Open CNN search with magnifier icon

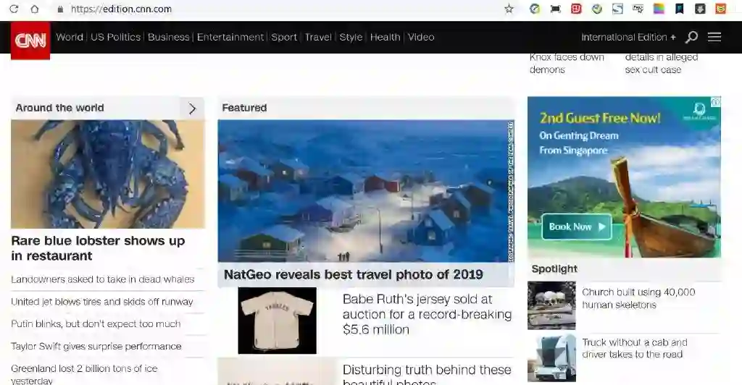point(691,37)
